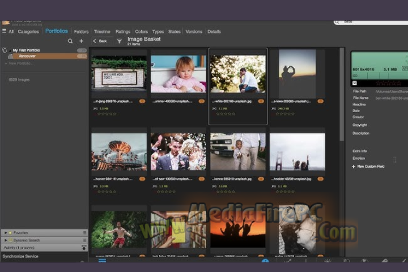Image resolution: width=408 pixels, height=272 pixels.
Task: Click the orange badge on jang-290876 image
Action: coord(142,101)
